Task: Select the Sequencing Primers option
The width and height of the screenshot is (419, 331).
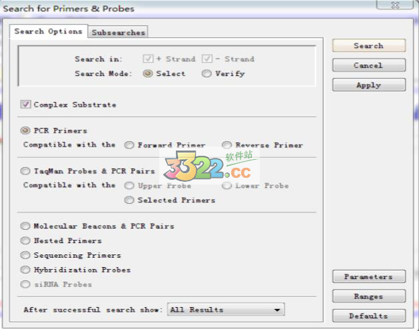Action: [25, 255]
